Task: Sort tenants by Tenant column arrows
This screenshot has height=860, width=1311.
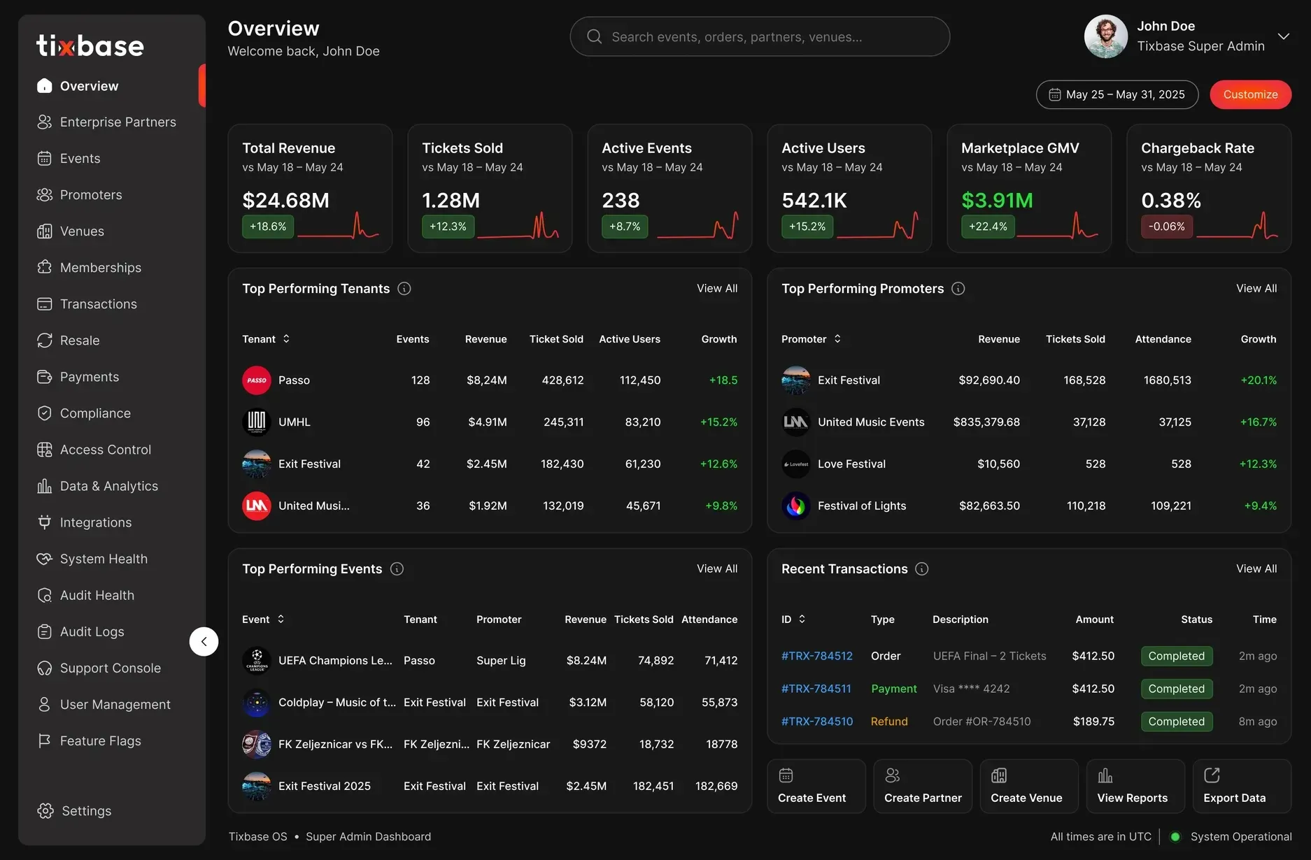Action: coord(286,339)
